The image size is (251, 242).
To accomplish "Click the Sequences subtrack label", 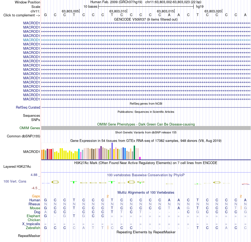I will click(x=31, y=115).
